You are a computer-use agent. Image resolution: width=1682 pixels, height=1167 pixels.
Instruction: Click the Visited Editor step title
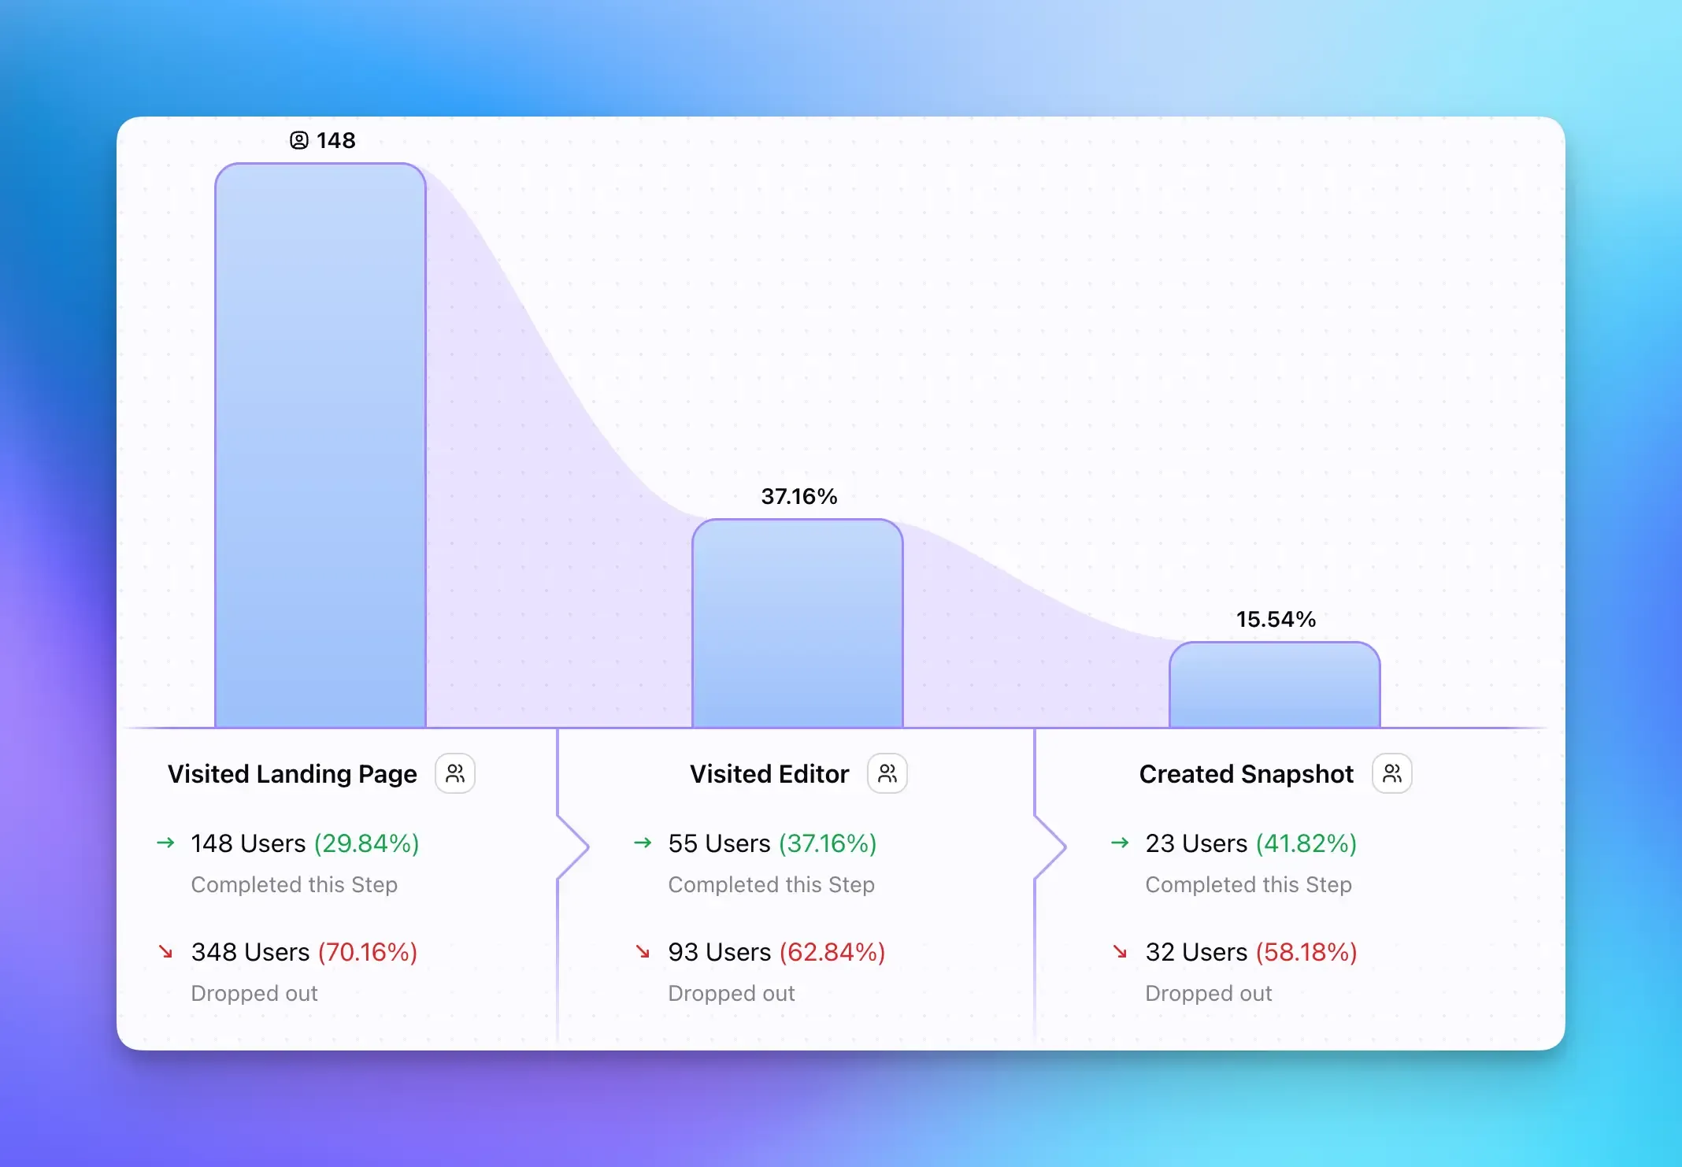769,774
